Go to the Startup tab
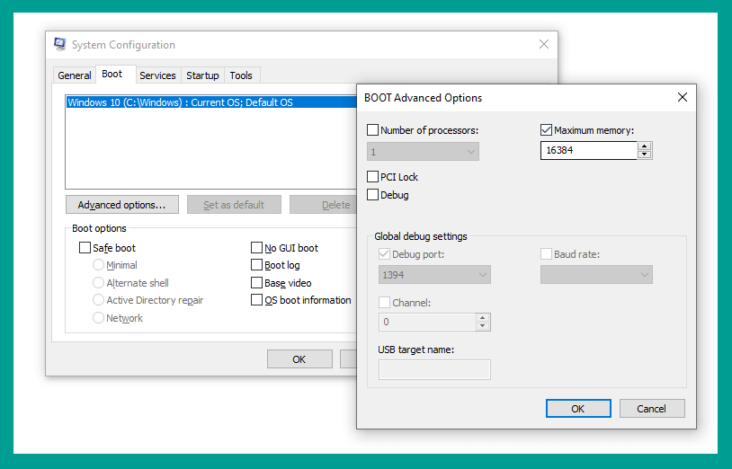732x469 pixels. (202, 75)
